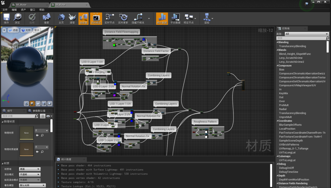
Task: Open the 物理材质遮罩 无 asset dropdown
Action: coord(41,147)
